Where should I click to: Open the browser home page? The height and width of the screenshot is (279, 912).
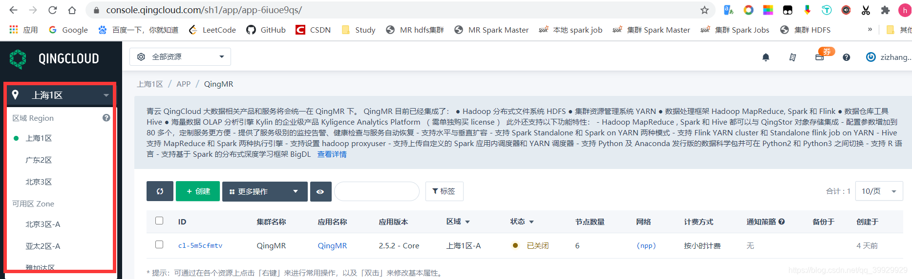(72, 10)
